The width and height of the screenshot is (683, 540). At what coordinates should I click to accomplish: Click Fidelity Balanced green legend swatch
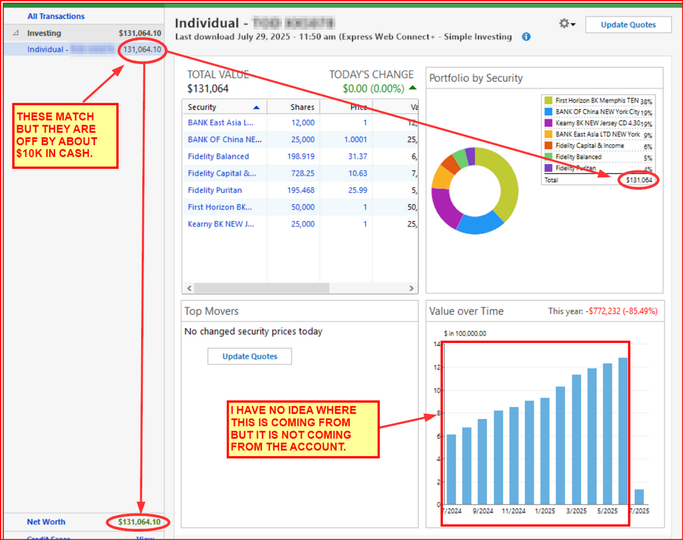(549, 156)
